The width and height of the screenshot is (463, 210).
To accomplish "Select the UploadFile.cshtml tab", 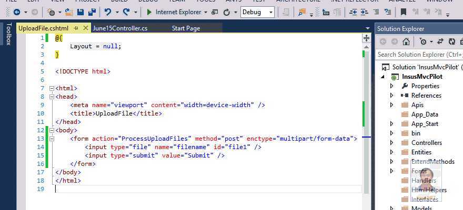I will [43, 28].
